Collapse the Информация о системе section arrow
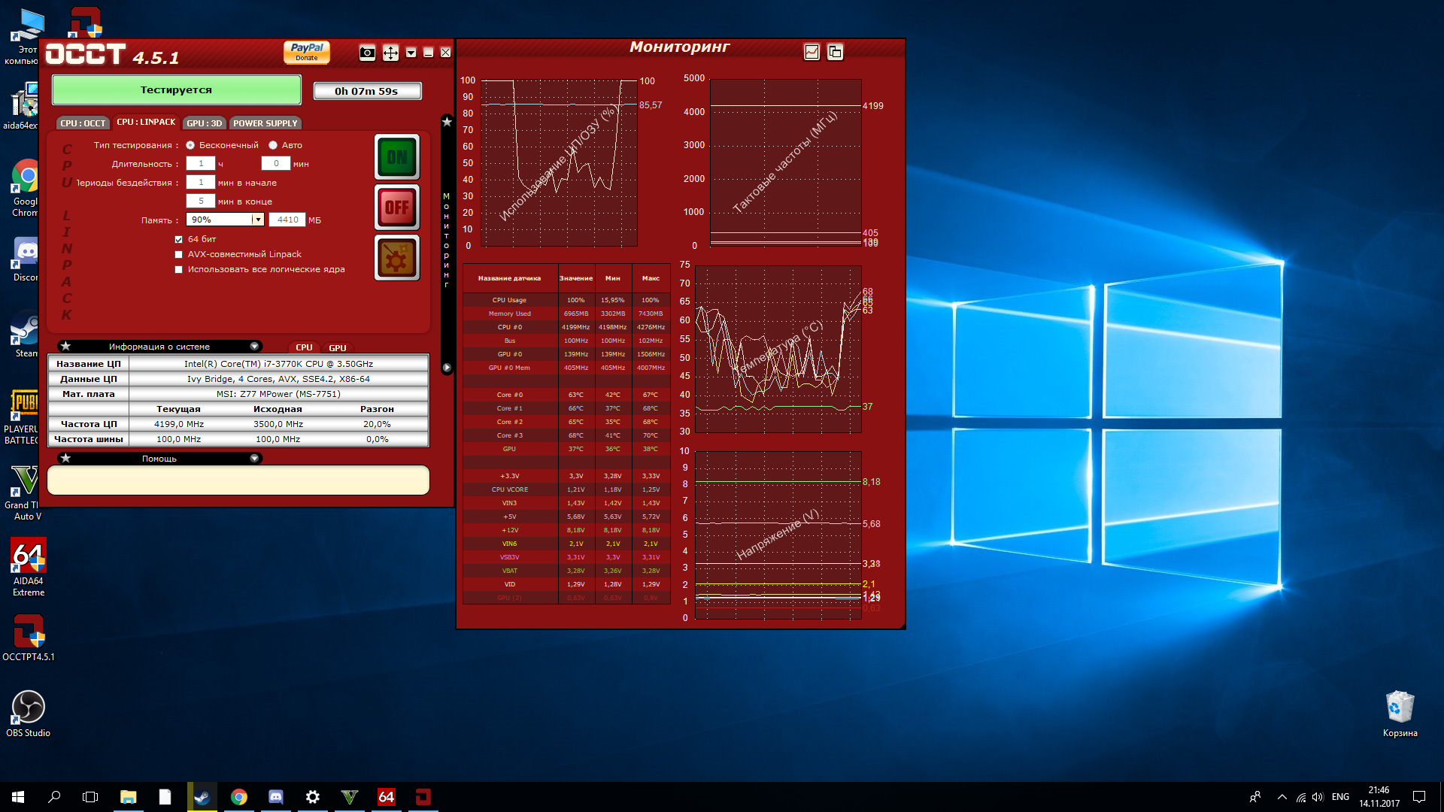The width and height of the screenshot is (1444, 812). tap(254, 347)
